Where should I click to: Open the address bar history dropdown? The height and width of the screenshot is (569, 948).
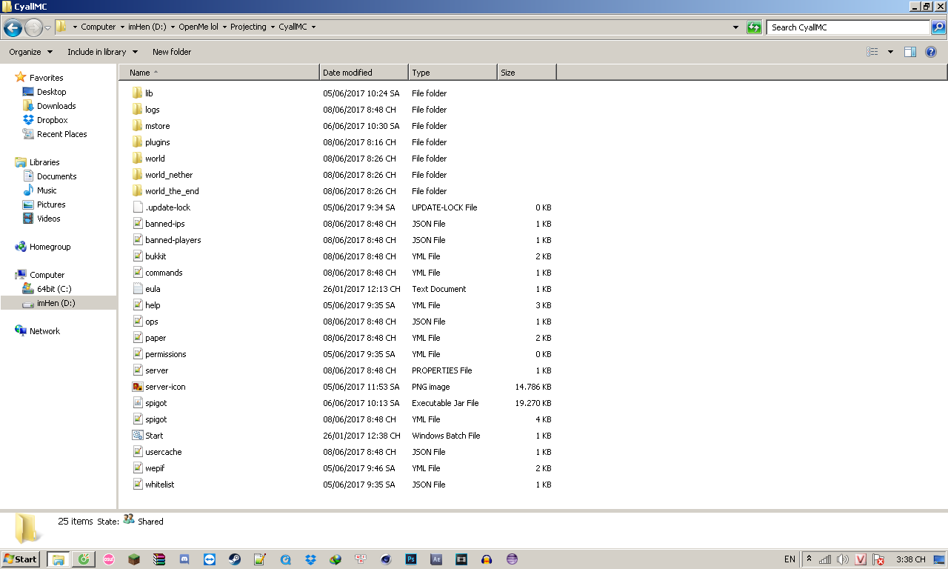tap(735, 27)
